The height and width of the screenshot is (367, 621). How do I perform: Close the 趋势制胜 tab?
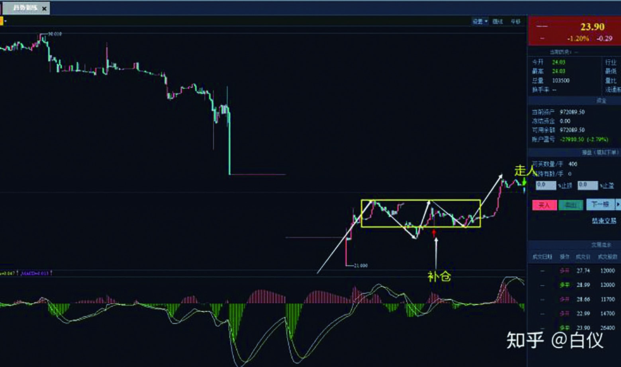pos(44,8)
